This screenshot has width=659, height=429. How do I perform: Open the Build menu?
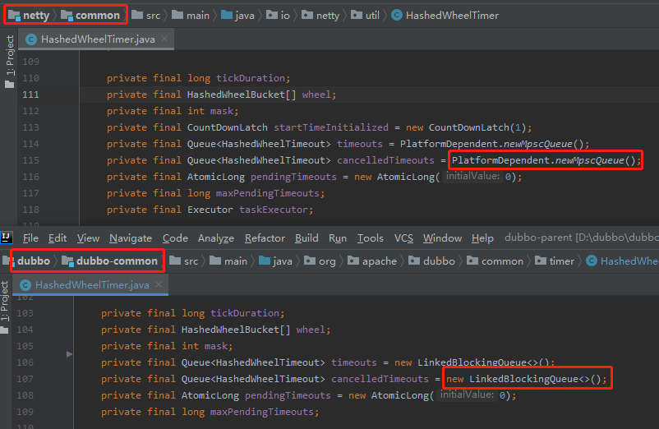coord(306,238)
